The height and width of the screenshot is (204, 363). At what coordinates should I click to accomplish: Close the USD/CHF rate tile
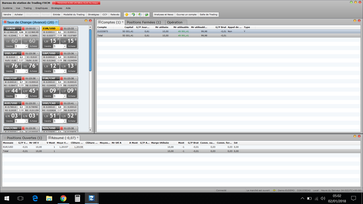click(37, 79)
